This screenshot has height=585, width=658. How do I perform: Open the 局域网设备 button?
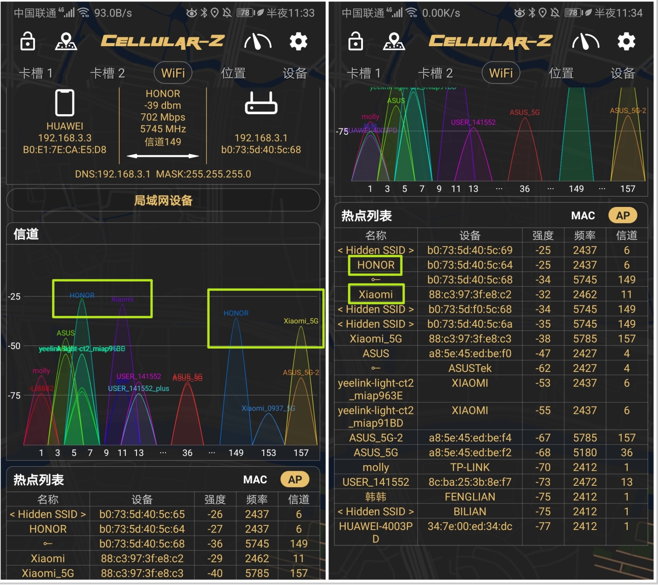pos(163,200)
